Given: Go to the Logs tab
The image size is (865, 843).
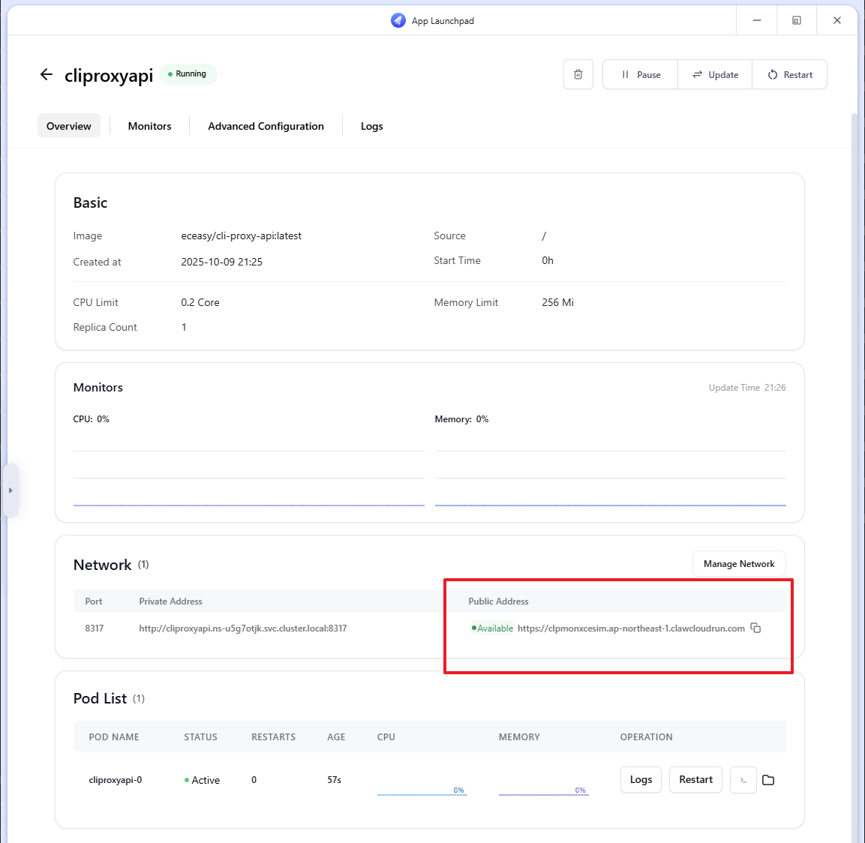Looking at the screenshot, I should 371,126.
